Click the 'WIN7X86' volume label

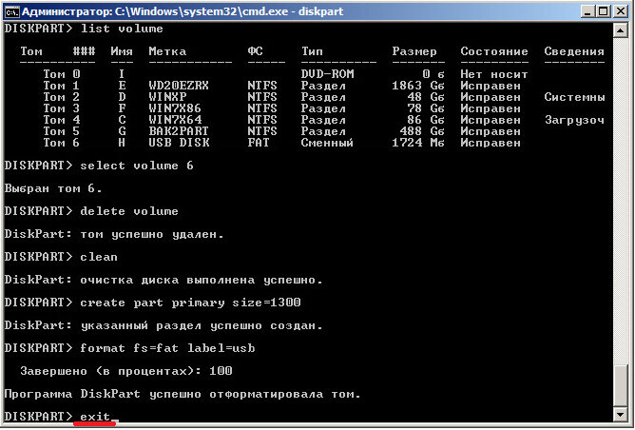click(175, 108)
